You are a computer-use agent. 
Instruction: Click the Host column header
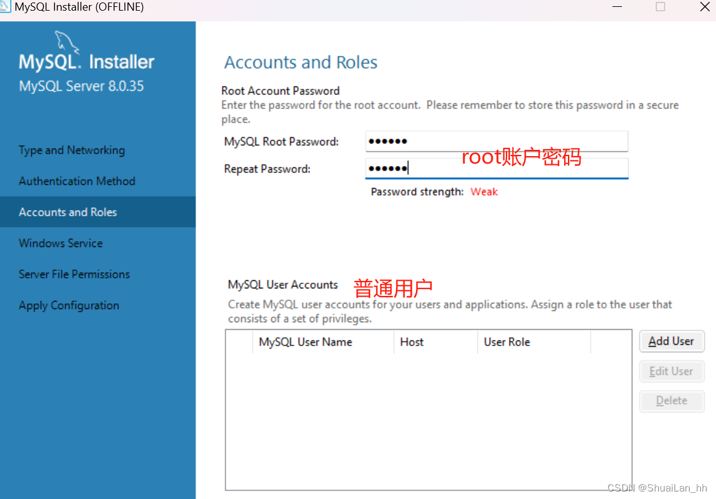[x=412, y=342]
